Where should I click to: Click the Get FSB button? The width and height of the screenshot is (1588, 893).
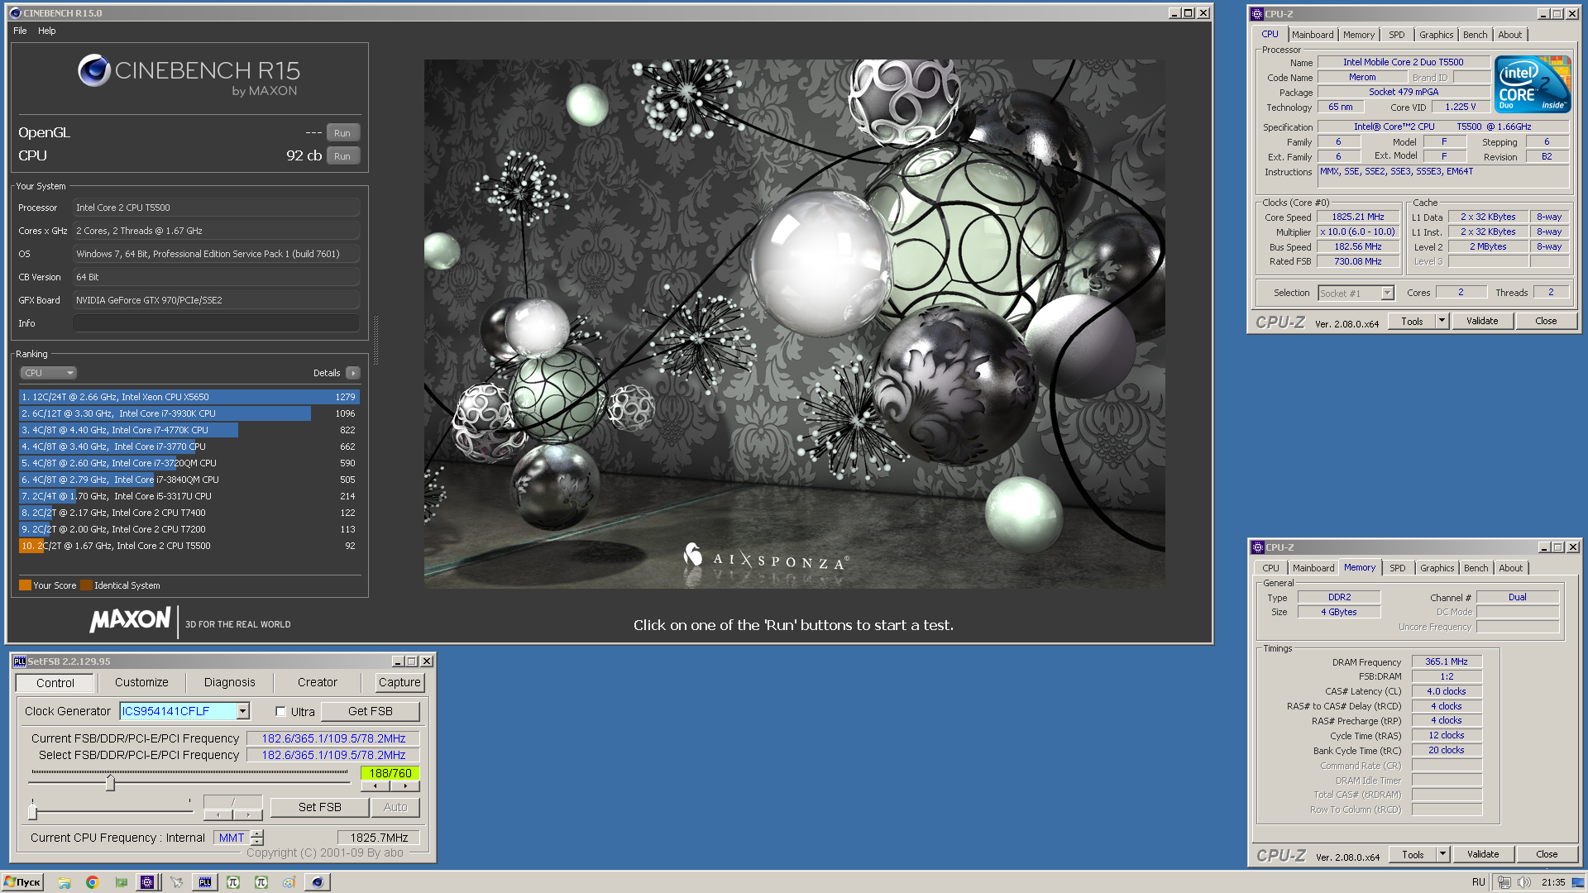pyautogui.click(x=370, y=711)
